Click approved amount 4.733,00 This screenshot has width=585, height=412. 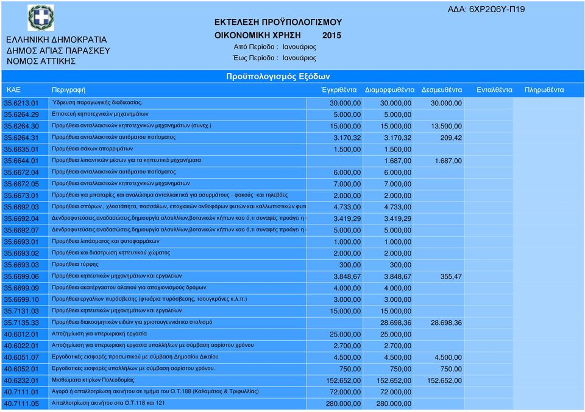[347, 207]
